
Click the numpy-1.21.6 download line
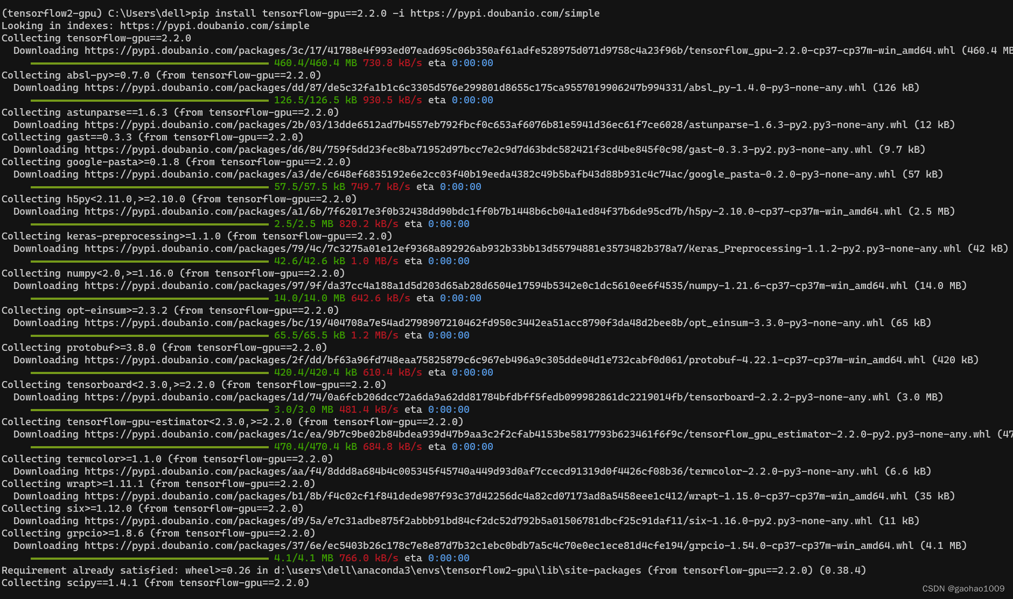coord(490,285)
